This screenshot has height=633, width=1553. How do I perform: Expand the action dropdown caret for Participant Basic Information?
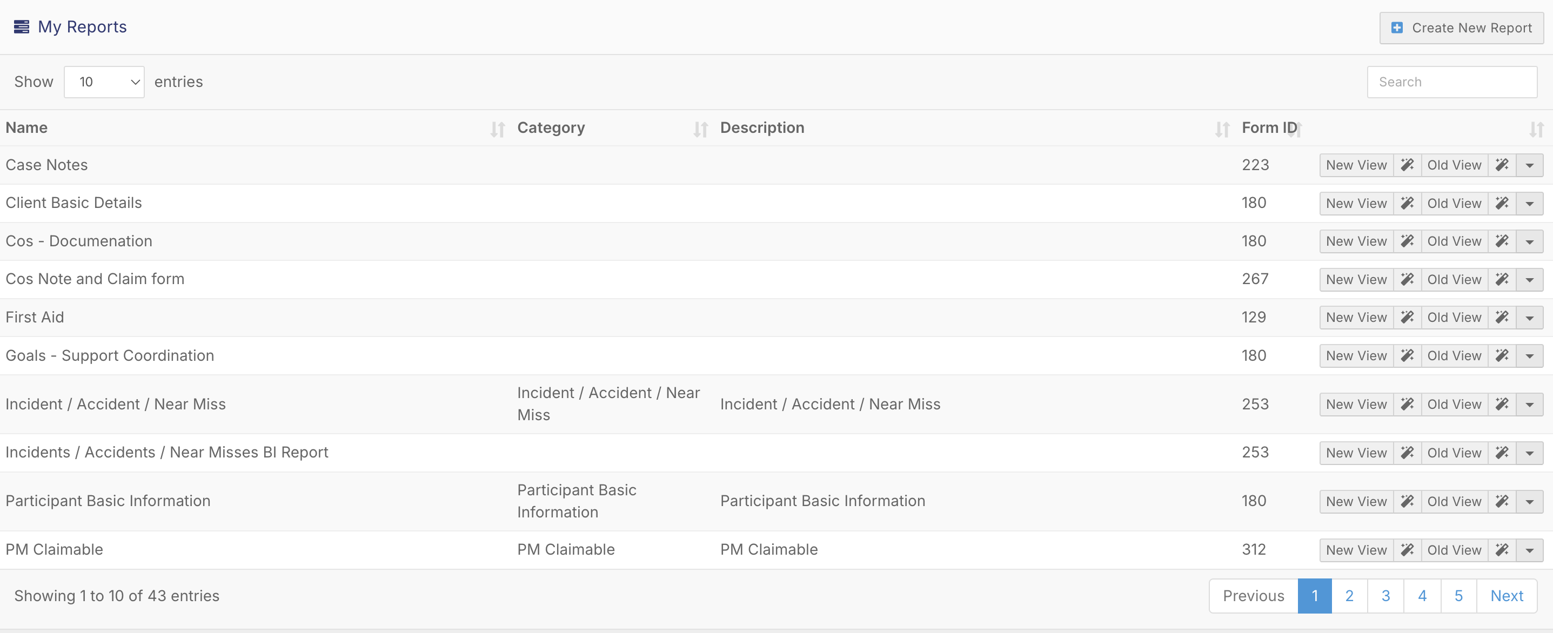[1529, 502]
